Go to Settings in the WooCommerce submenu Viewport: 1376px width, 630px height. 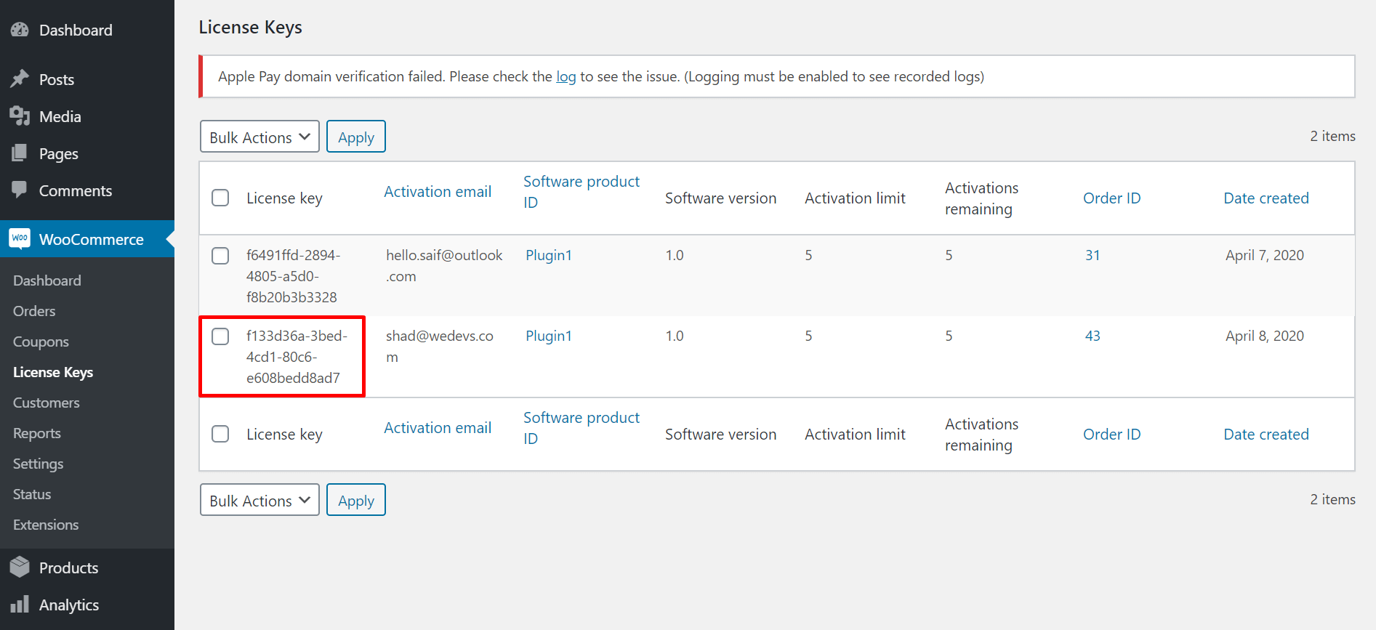[x=39, y=464]
